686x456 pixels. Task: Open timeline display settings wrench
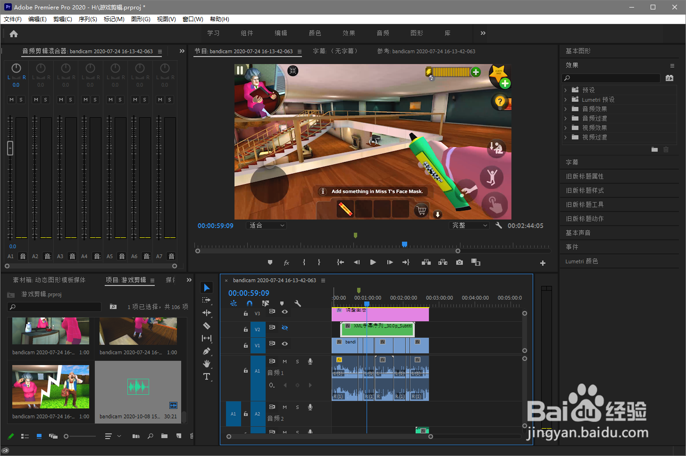point(298,303)
